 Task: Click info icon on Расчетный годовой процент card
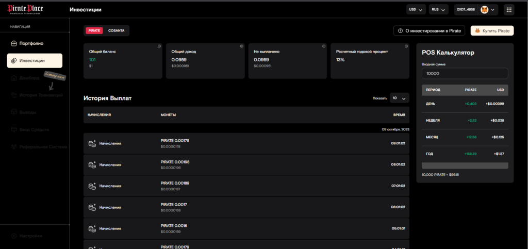pos(406,46)
